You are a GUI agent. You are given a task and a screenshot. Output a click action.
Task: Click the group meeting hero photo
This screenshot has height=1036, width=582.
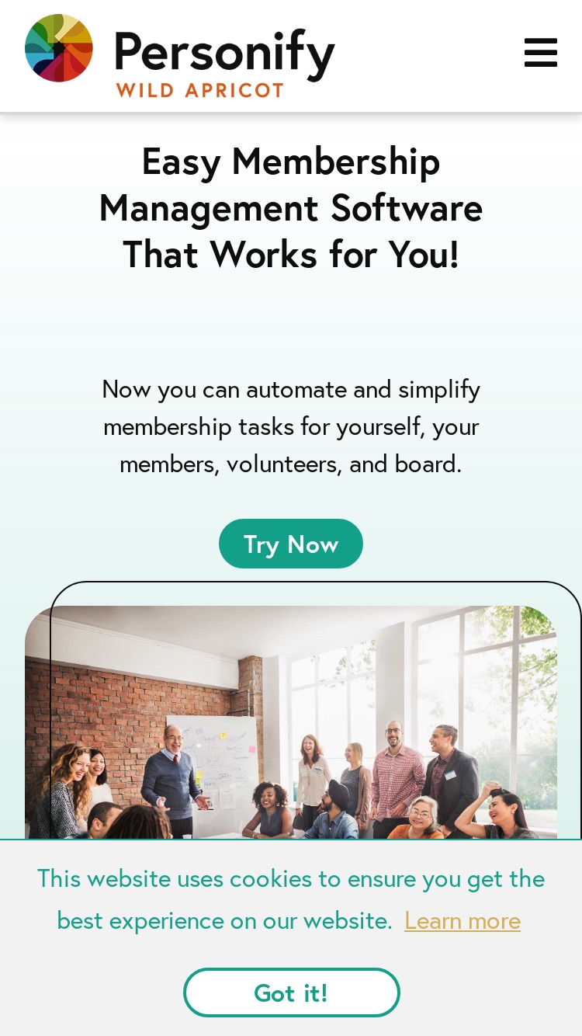point(291,722)
